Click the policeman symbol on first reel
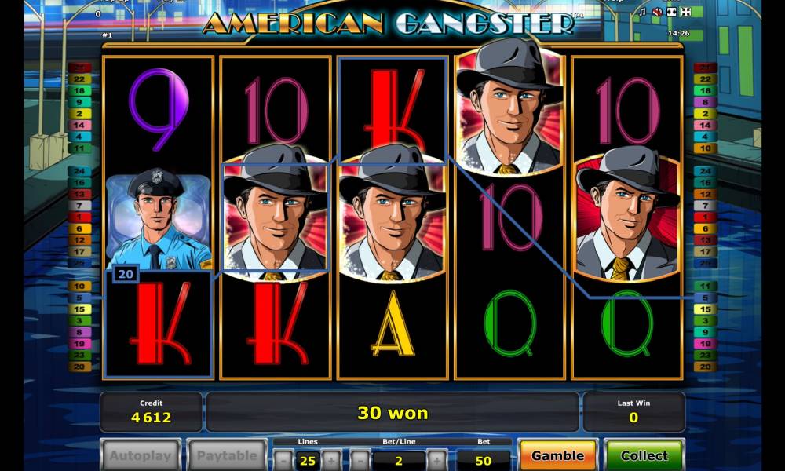The height and width of the screenshot is (471, 785). click(159, 219)
